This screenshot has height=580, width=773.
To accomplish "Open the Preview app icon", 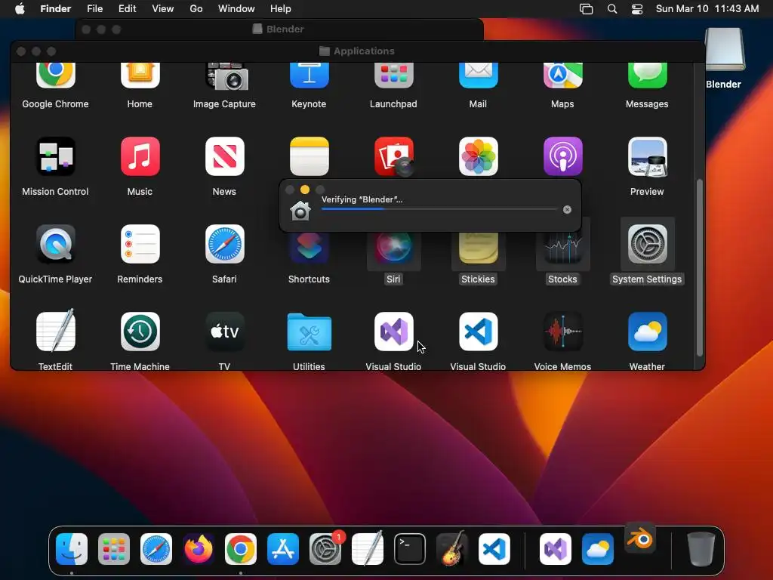I will click(x=647, y=156).
